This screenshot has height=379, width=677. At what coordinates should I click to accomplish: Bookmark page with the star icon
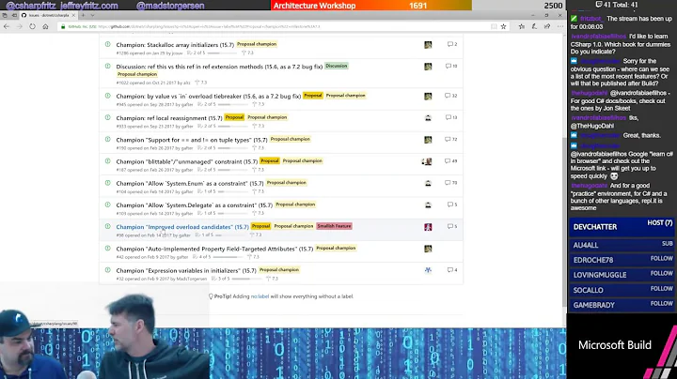click(x=503, y=26)
